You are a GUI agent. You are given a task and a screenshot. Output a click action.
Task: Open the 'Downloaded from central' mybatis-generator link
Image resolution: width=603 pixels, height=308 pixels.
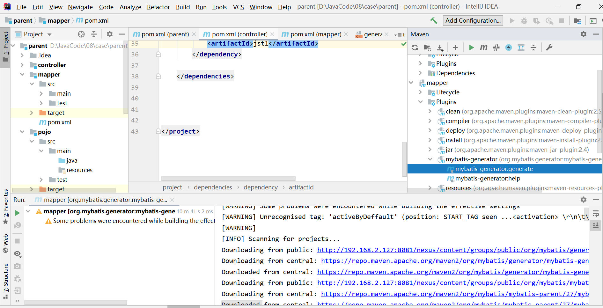click(453, 272)
